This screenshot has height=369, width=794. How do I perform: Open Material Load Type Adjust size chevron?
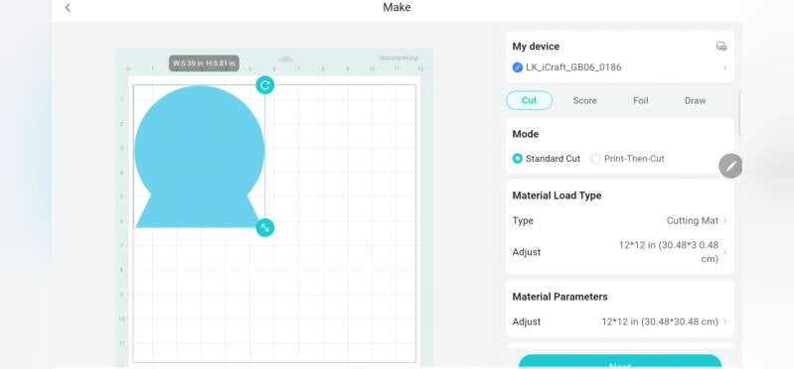point(724,252)
